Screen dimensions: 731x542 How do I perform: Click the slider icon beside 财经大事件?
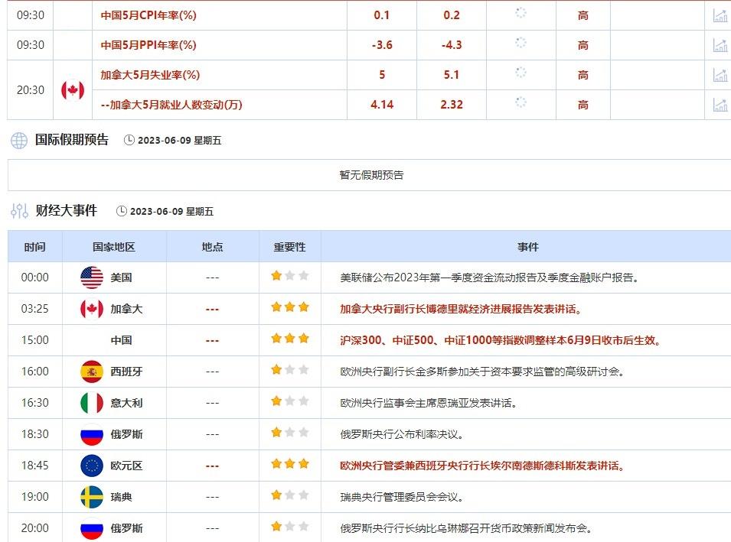pos(20,211)
